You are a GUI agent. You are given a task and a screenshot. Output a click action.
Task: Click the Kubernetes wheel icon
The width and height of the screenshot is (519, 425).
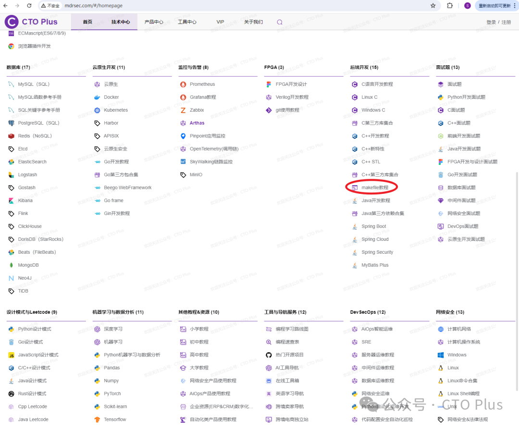97,110
